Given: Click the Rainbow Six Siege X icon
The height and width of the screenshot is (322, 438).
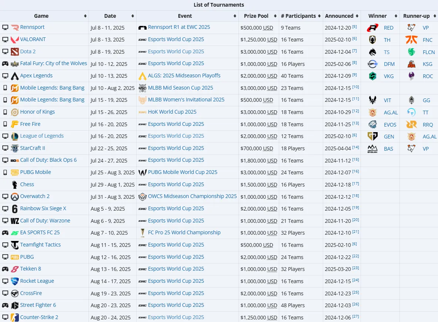Looking at the screenshot, I should pos(14,209).
